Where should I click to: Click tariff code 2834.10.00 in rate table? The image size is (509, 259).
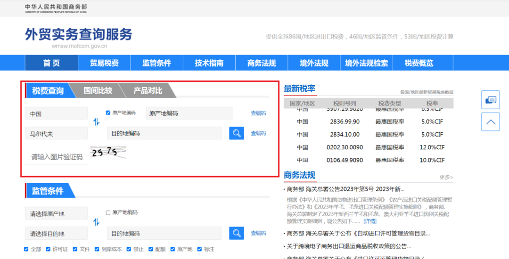coord(345,134)
